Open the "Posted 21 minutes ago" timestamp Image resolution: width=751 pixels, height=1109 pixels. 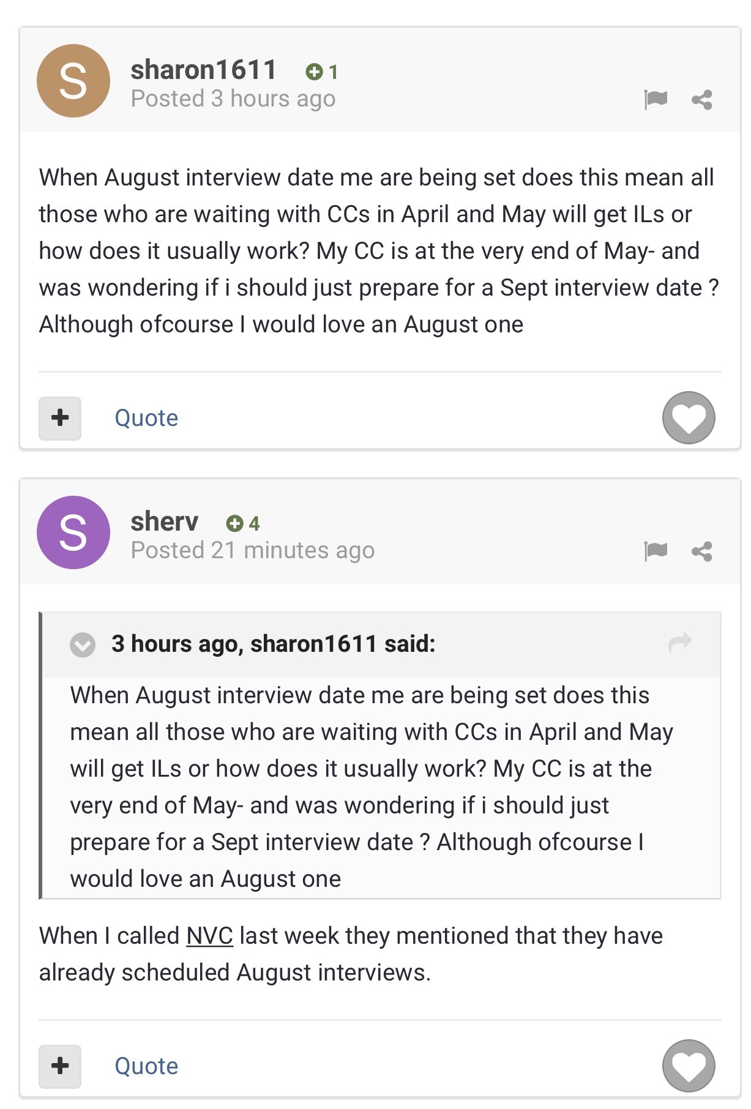[x=252, y=550]
